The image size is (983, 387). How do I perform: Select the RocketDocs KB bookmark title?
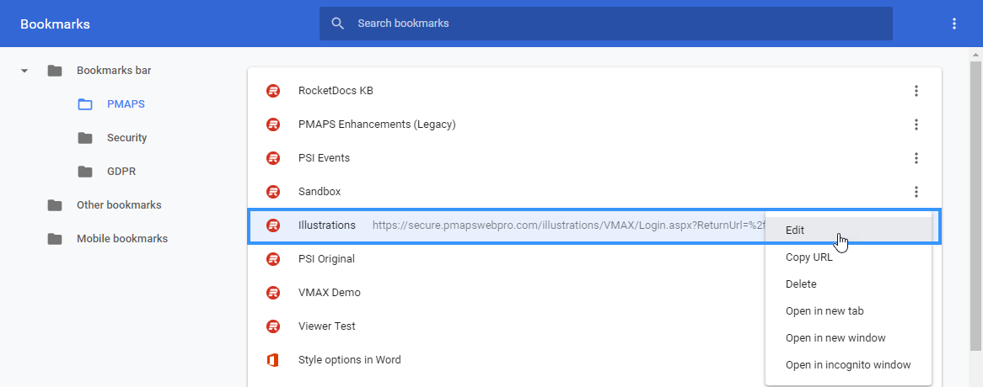click(336, 91)
